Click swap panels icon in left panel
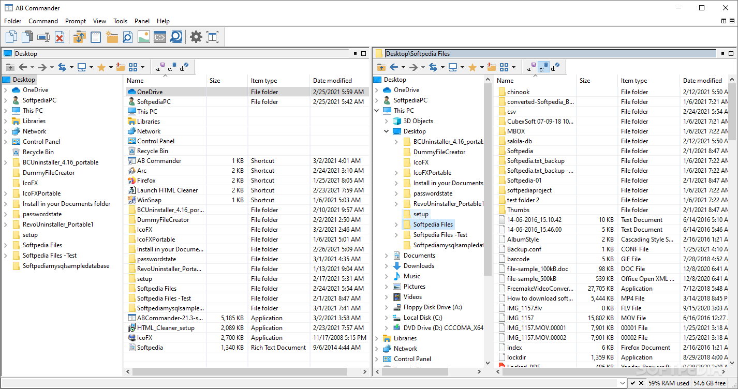Screen dimensions: 738x389 pos(62,67)
